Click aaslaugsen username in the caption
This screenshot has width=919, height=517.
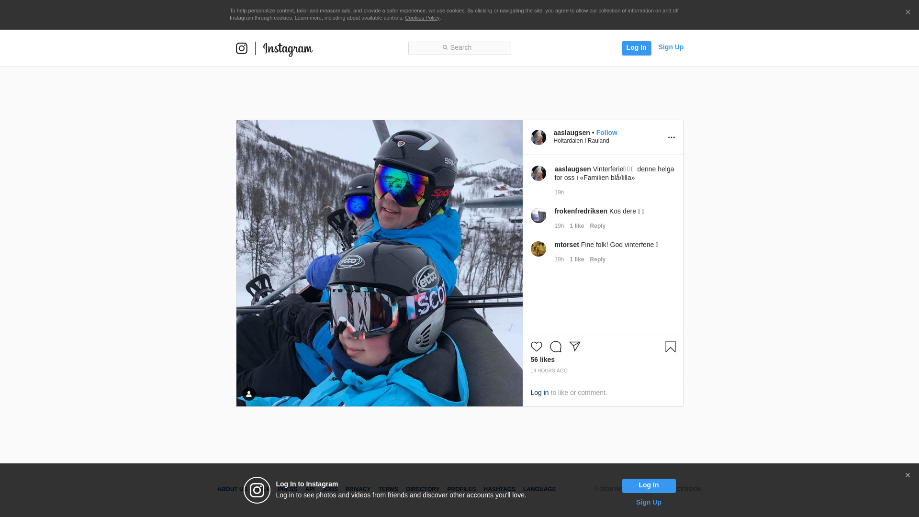pyautogui.click(x=572, y=169)
